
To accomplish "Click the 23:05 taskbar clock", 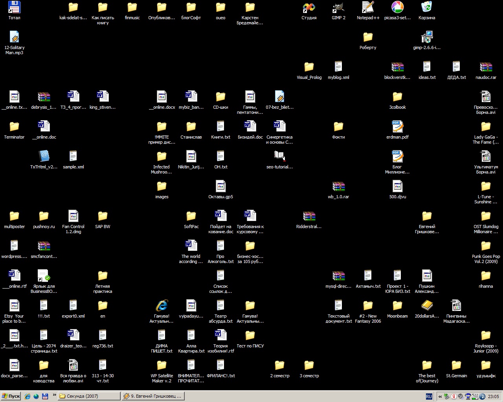I will pyautogui.click(x=493, y=397).
